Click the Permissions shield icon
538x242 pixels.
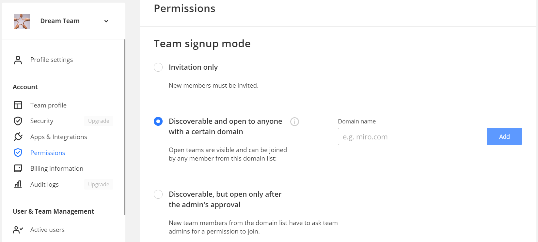[18, 153]
